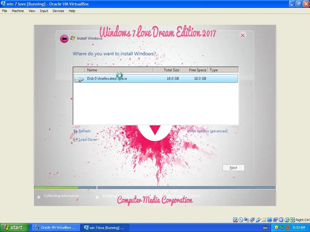Click the VirtualBox title bar icon

(3, 4)
